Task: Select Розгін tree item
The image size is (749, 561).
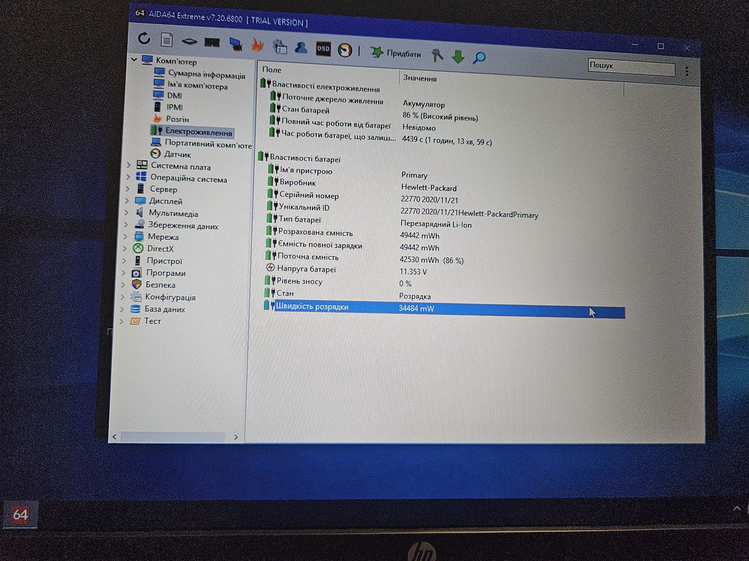Action: (171, 119)
